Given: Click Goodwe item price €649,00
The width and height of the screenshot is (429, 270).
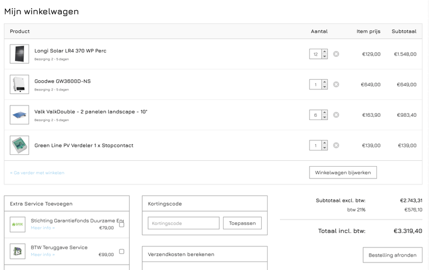Looking at the screenshot, I should click(x=371, y=85).
